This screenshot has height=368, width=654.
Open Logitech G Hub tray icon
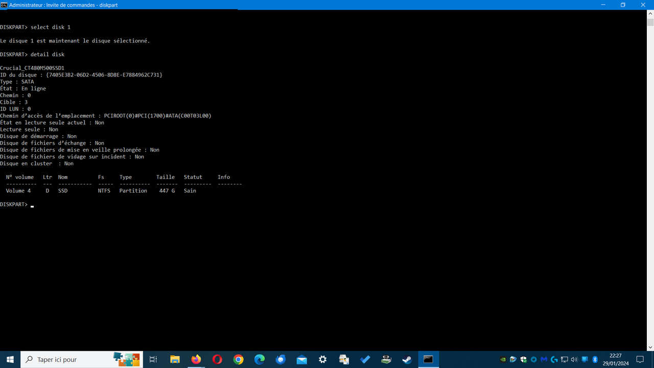point(554,359)
